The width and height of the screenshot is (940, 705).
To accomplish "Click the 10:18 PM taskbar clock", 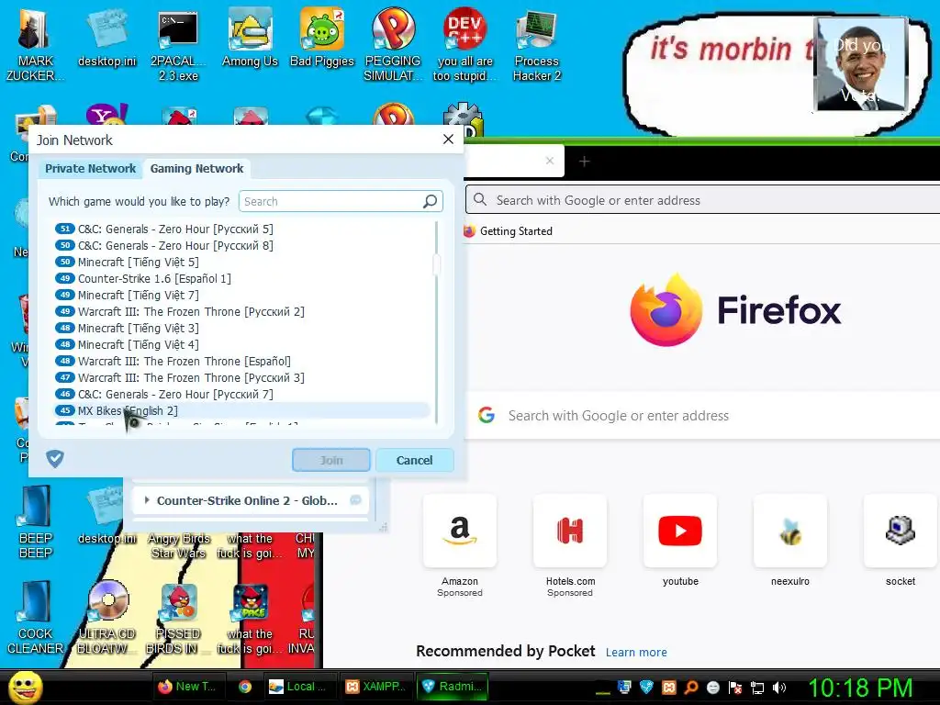I will (x=860, y=688).
